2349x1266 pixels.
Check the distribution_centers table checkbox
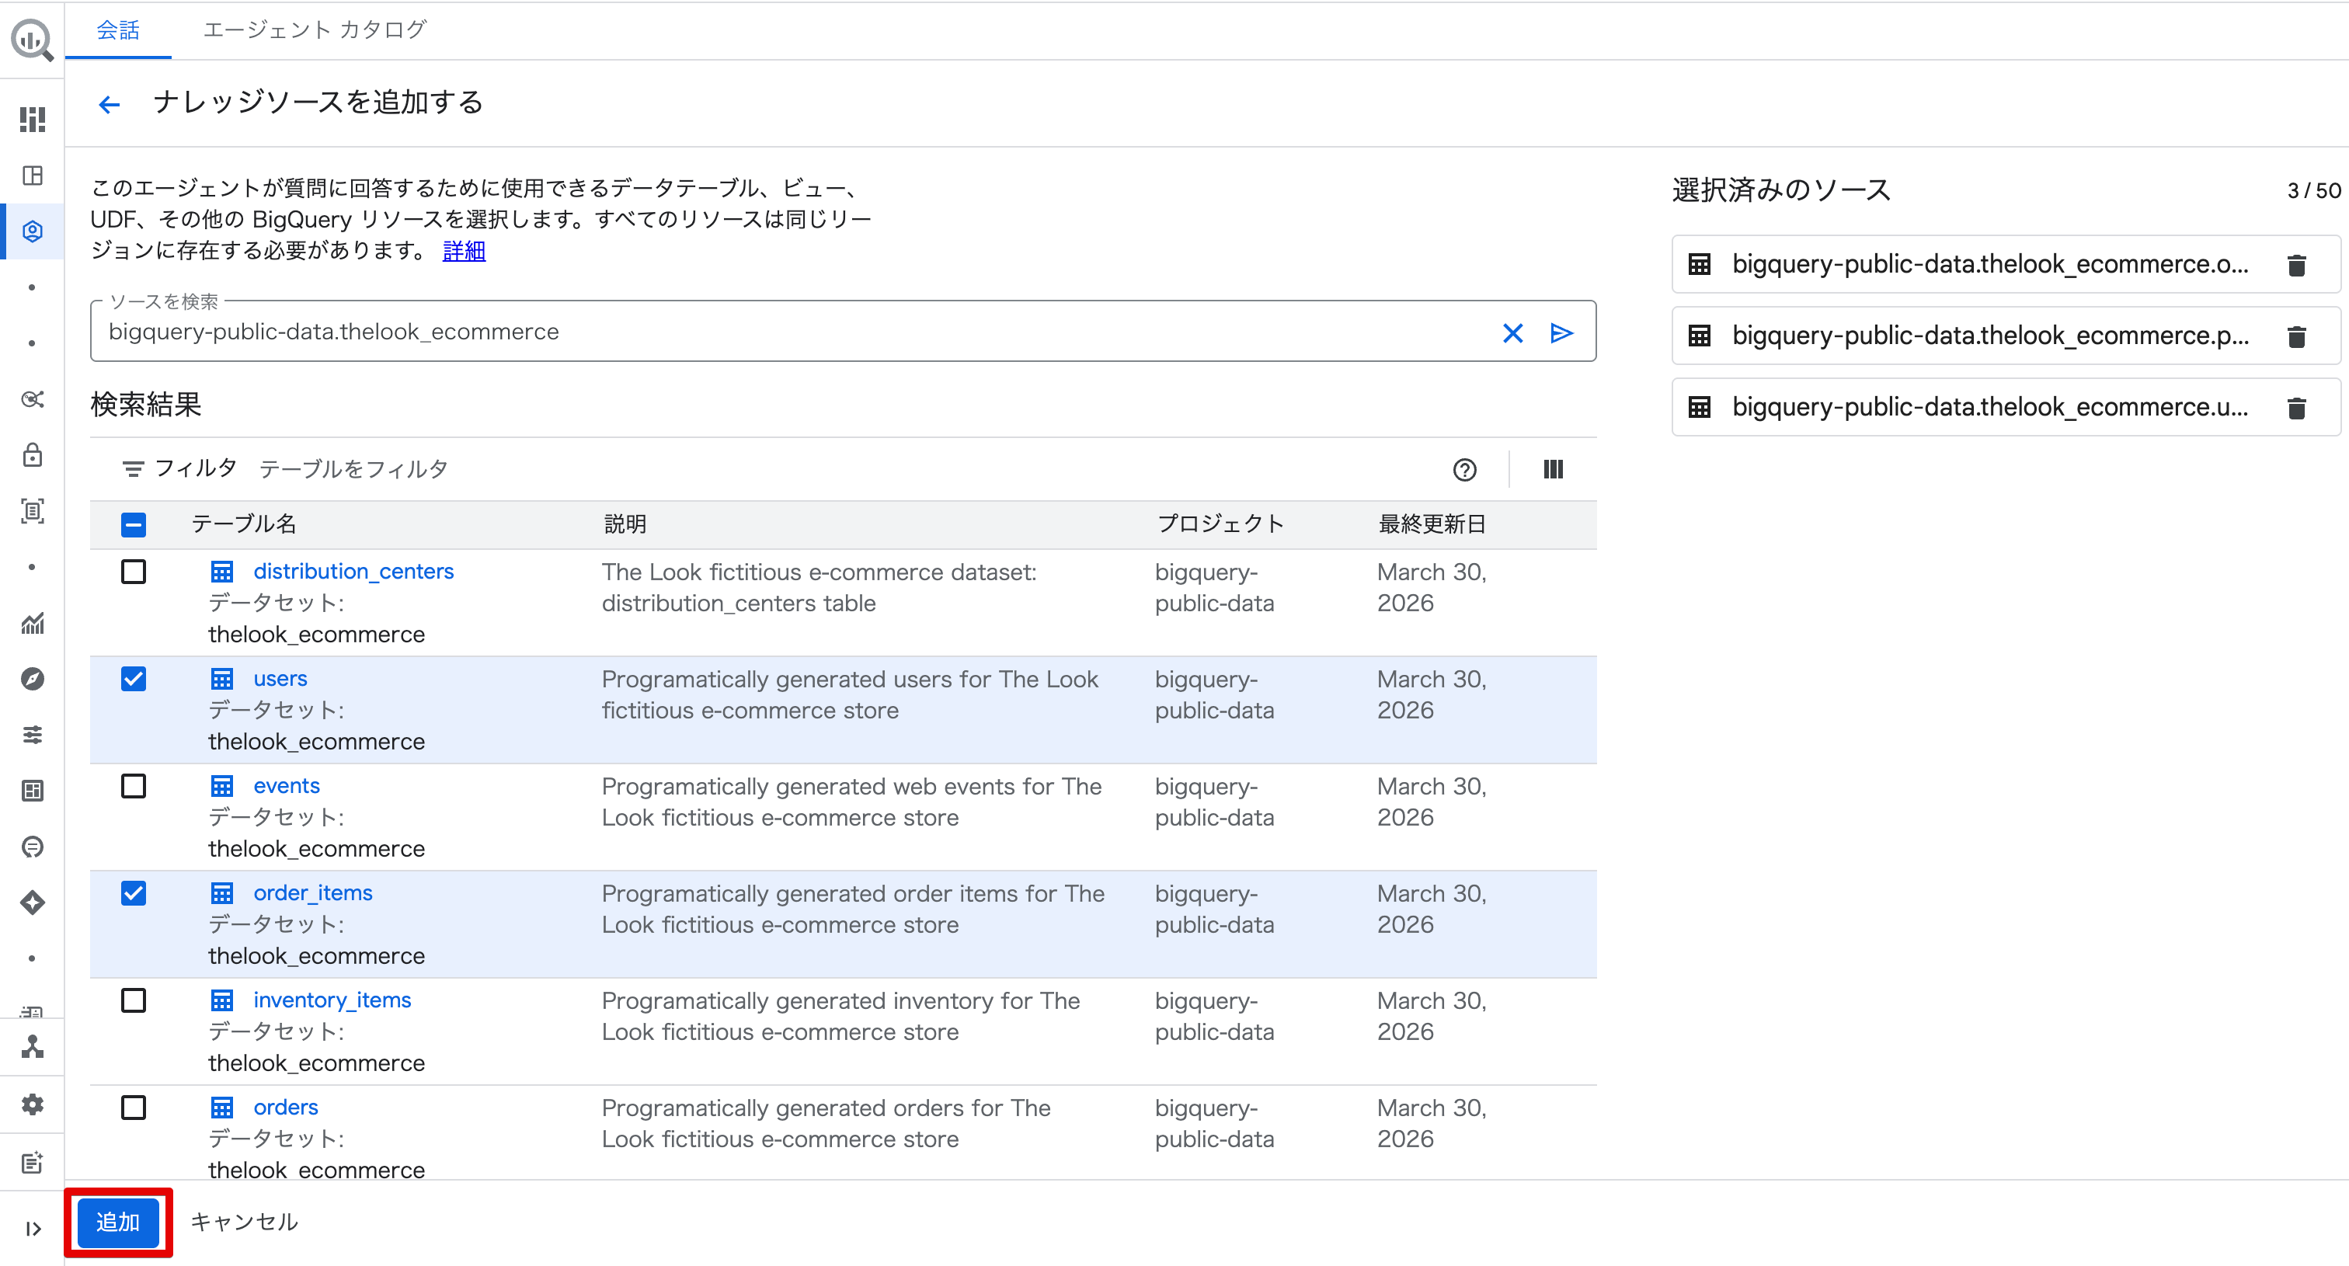tap(133, 572)
